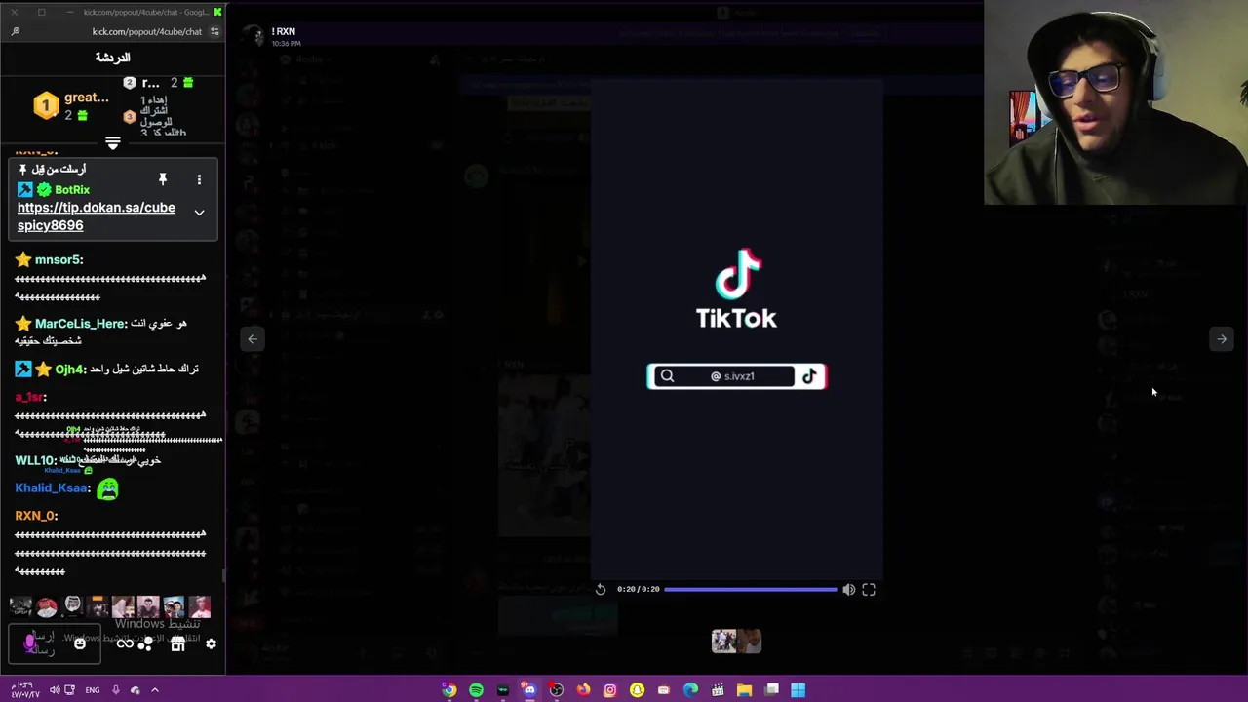Click username WLL10 in chat

[x=35, y=460]
